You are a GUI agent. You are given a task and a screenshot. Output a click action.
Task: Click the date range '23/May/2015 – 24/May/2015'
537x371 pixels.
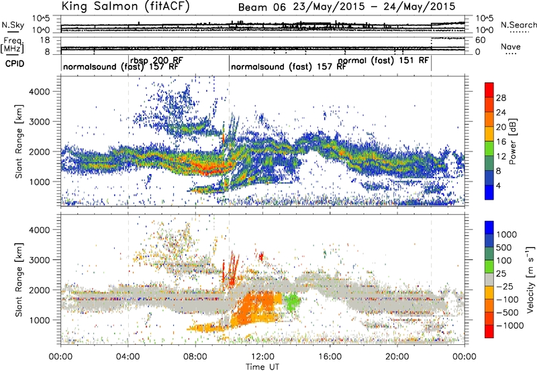(x=375, y=7)
